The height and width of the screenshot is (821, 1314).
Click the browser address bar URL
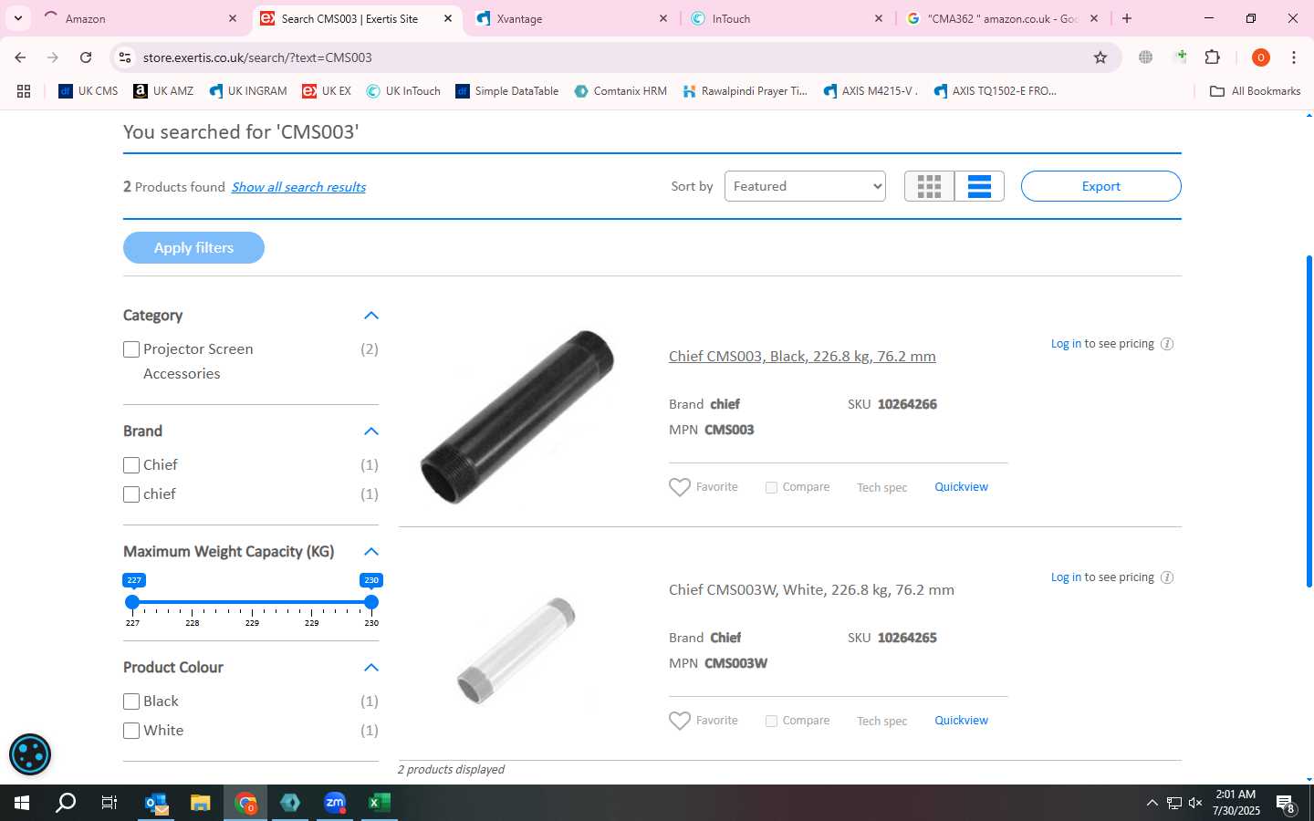tap(257, 57)
